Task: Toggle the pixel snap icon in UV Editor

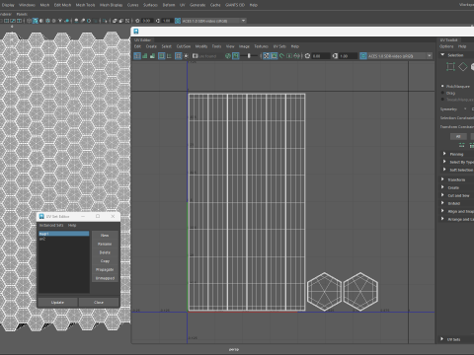Action: (x=274, y=56)
